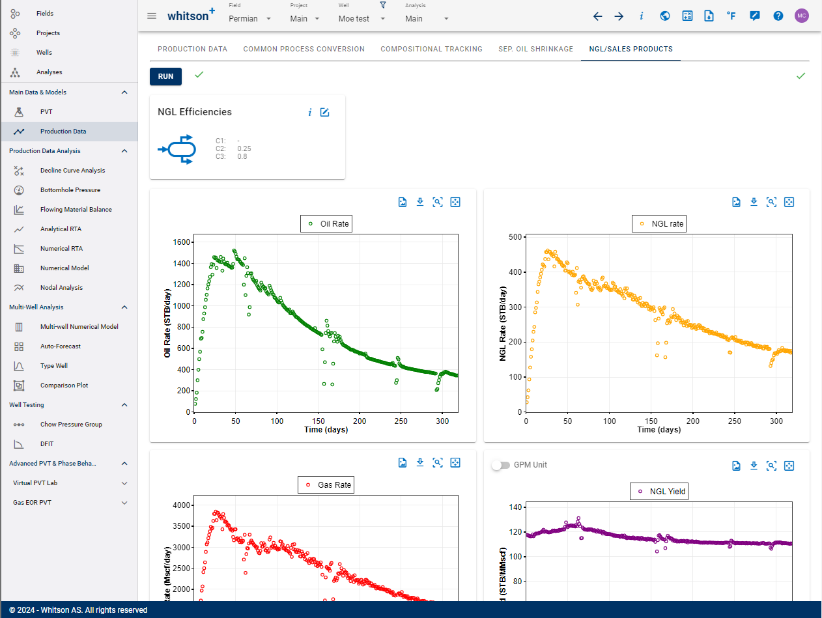822x618 pixels.
Task: Click the RUN button
Action: [x=165, y=76]
